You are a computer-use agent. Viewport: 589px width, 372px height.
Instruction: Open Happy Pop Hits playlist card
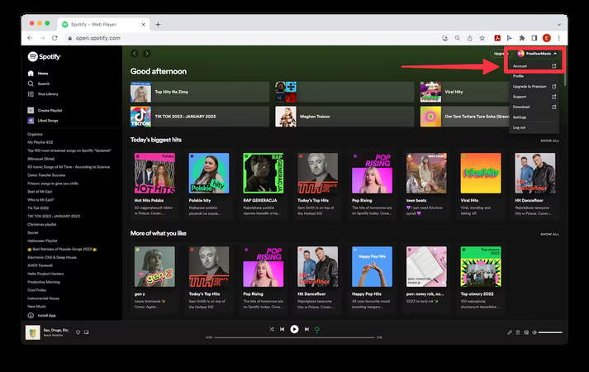coord(372,278)
